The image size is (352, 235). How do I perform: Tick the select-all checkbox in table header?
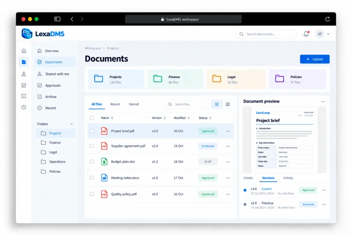92,118
